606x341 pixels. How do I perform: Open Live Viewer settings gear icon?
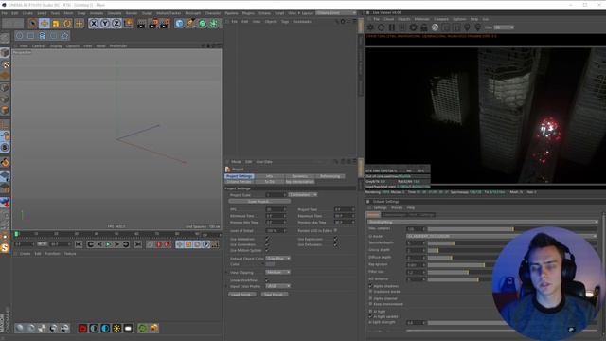413,27
